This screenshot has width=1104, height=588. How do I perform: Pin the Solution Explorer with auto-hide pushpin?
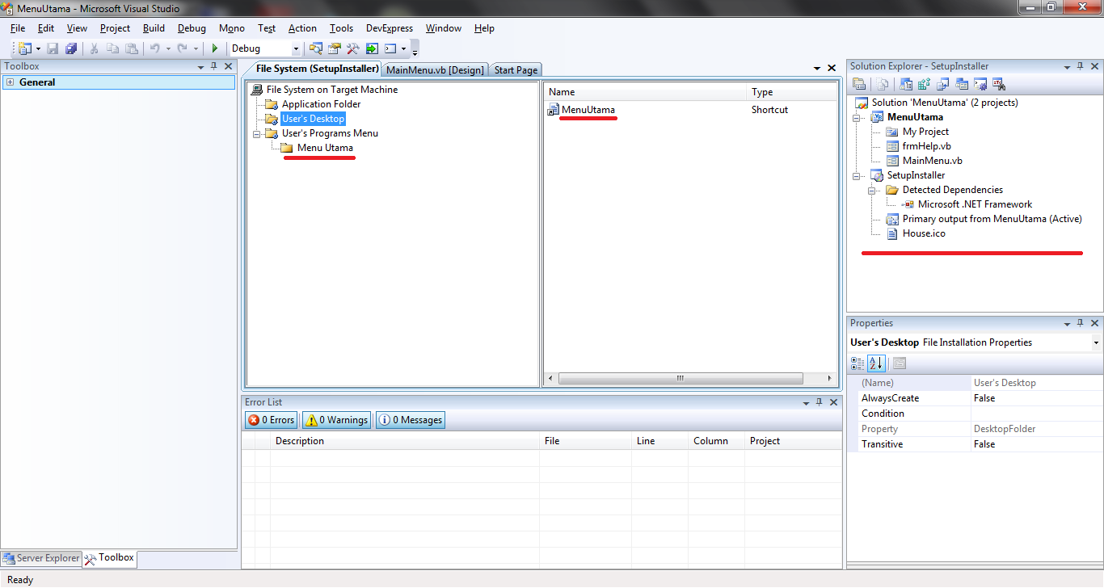click(x=1079, y=66)
